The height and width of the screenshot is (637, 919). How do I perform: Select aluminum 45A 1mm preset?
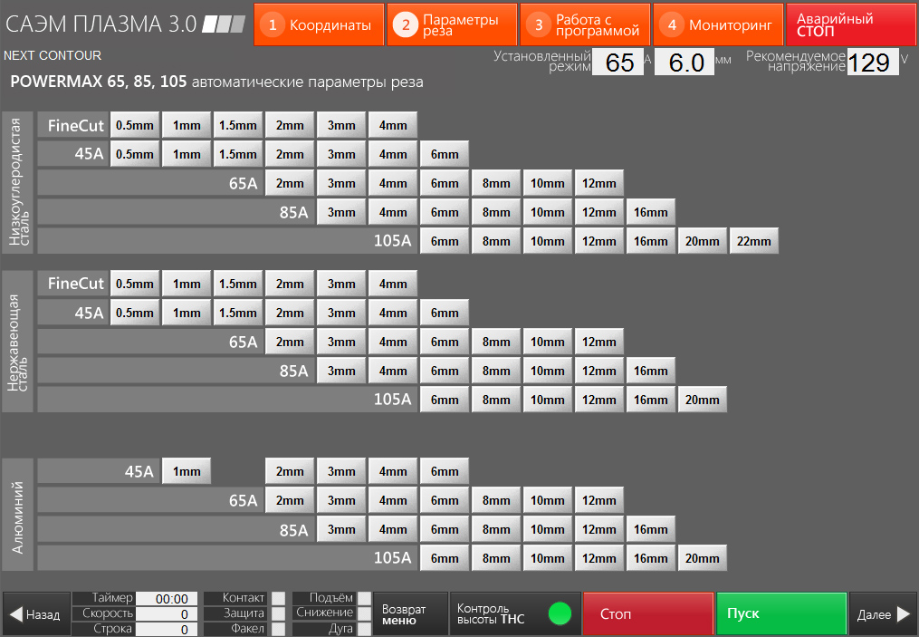point(187,471)
